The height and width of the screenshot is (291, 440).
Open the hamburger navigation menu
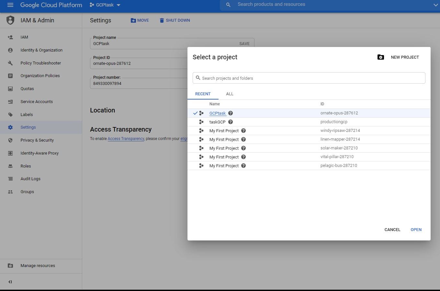[x=10, y=5]
